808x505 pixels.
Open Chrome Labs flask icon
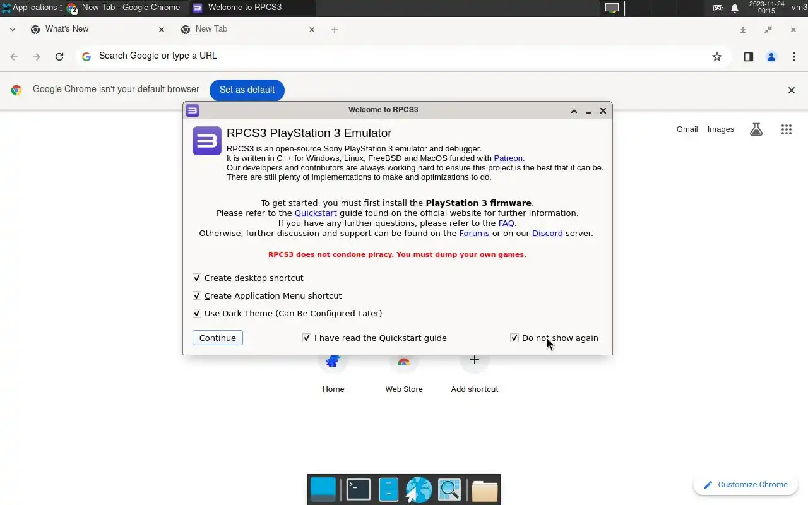point(756,129)
